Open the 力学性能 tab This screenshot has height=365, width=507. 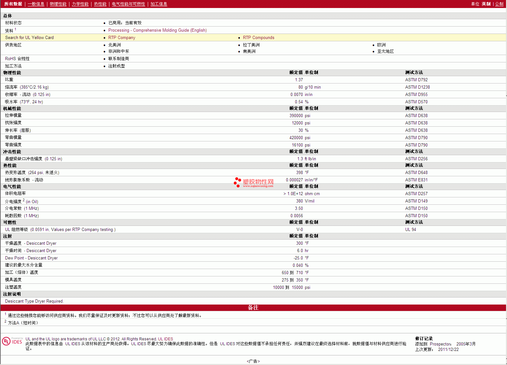(x=80, y=4)
